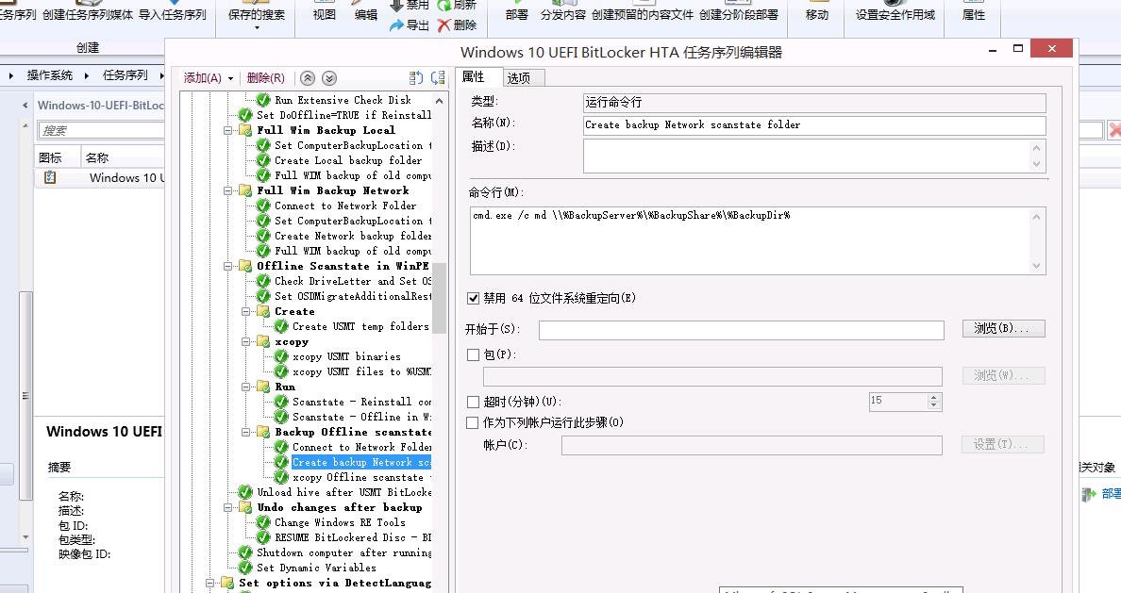The width and height of the screenshot is (1121, 593).
Task: Click the green check icon of xcopy USMT binaries
Action: pyautogui.click(x=281, y=356)
